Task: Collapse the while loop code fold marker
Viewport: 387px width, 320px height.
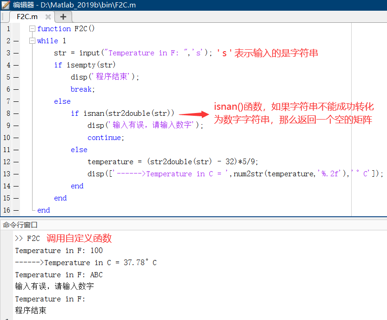Action: tap(31, 40)
